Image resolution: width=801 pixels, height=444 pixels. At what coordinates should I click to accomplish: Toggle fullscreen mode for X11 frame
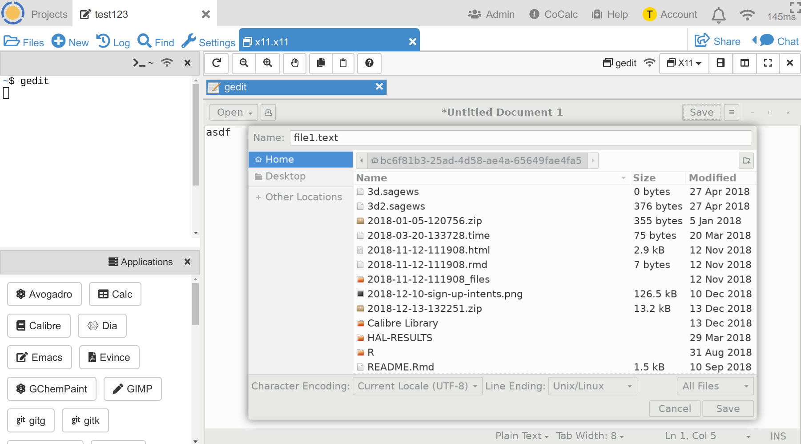(768, 63)
